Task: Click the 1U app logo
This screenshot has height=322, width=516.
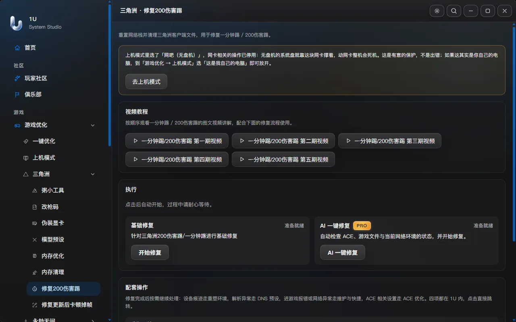Action: click(x=16, y=23)
